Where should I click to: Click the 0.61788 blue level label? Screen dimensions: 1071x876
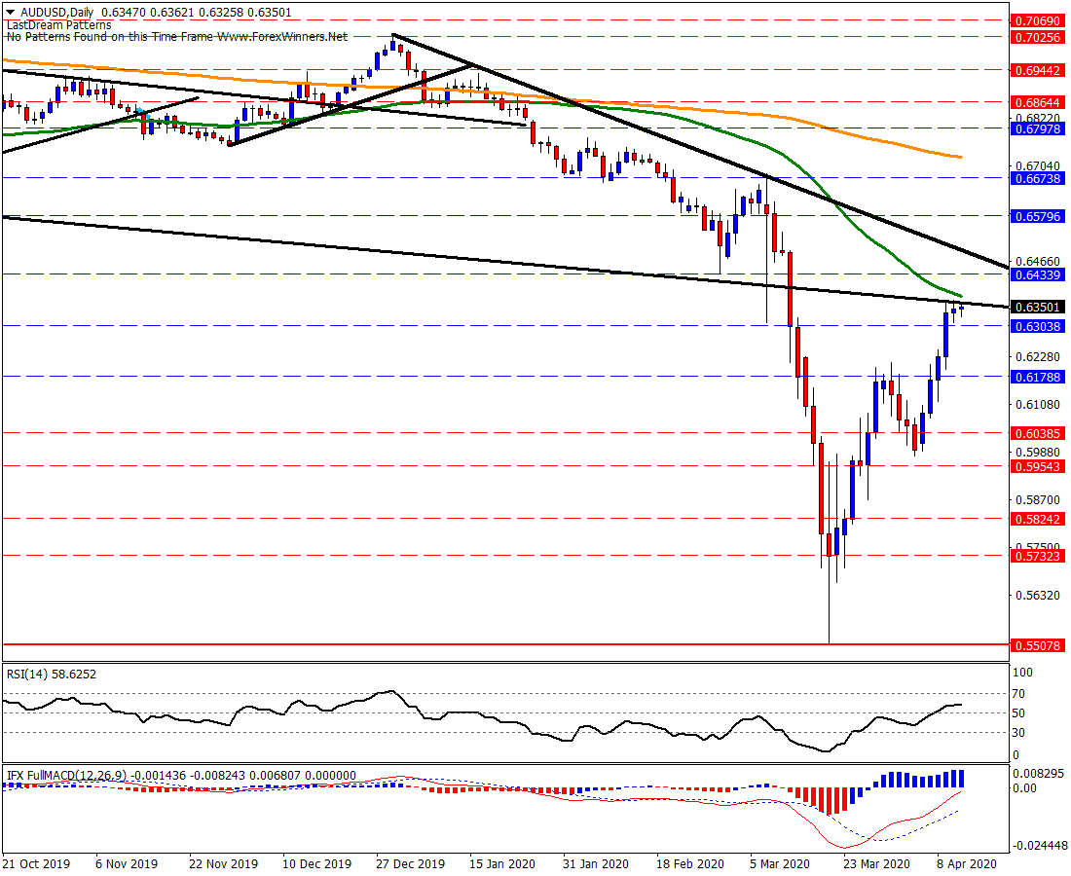1038,377
